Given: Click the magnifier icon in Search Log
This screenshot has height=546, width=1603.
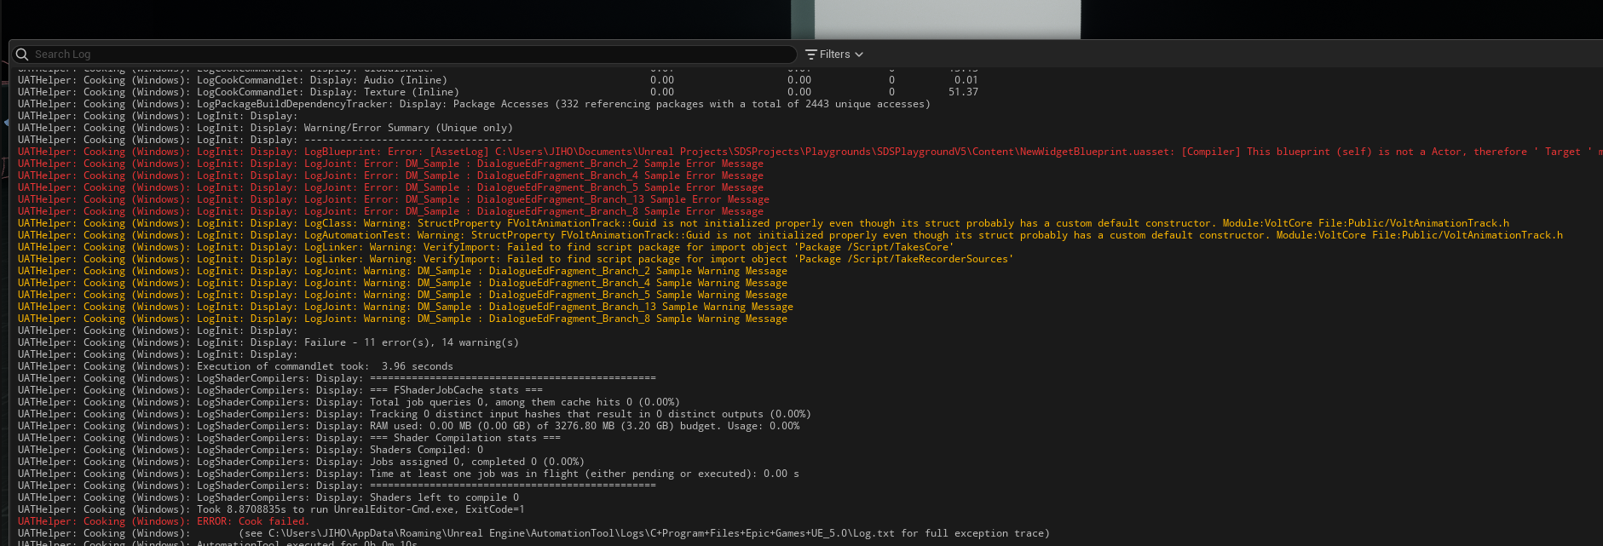Looking at the screenshot, I should [22, 54].
